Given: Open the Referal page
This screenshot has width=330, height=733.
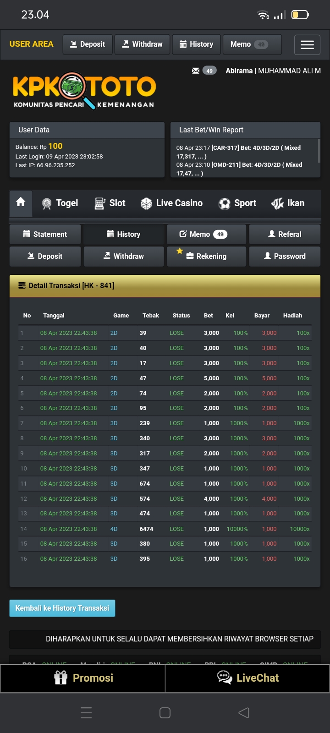Looking at the screenshot, I should pos(285,234).
